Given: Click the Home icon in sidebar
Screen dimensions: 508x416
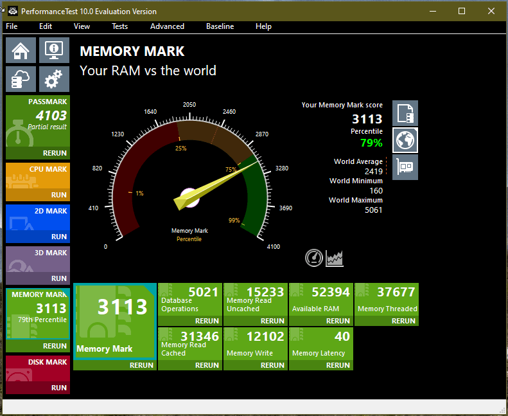Looking at the screenshot, I should 21,50.
